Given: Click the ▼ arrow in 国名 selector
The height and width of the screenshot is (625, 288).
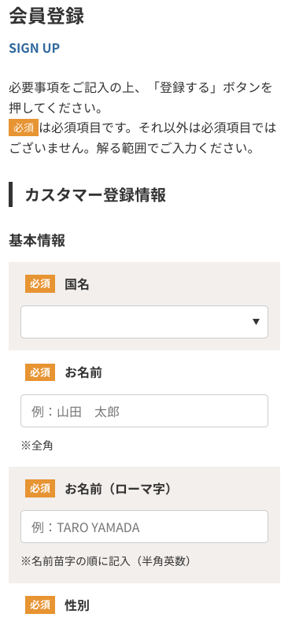Looking at the screenshot, I should point(257,322).
